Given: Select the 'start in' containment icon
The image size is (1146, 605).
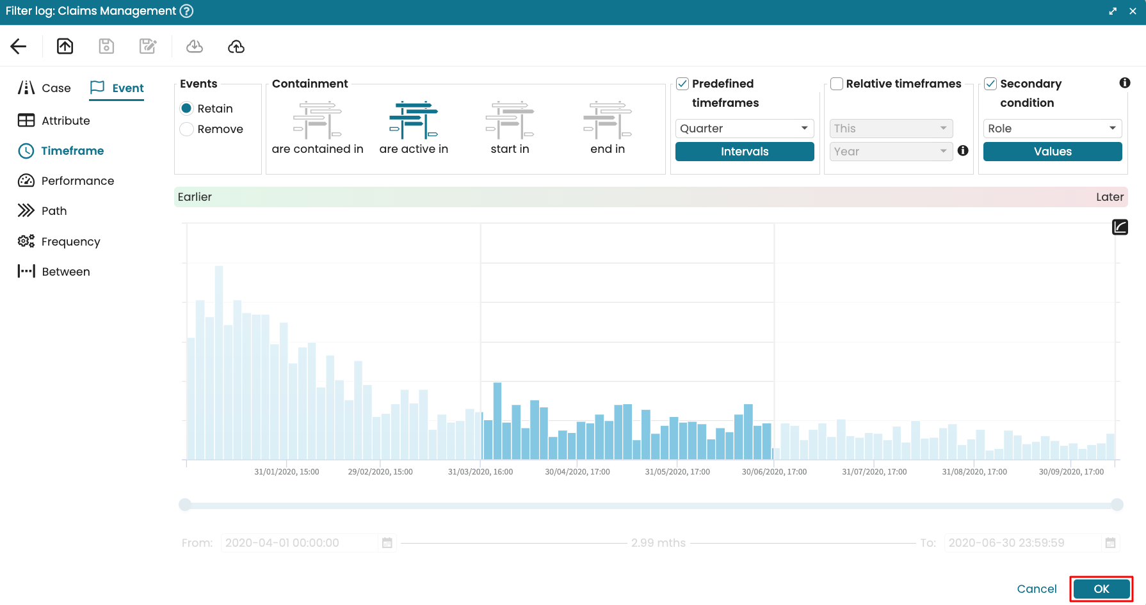Looking at the screenshot, I should pyautogui.click(x=510, y=120).
